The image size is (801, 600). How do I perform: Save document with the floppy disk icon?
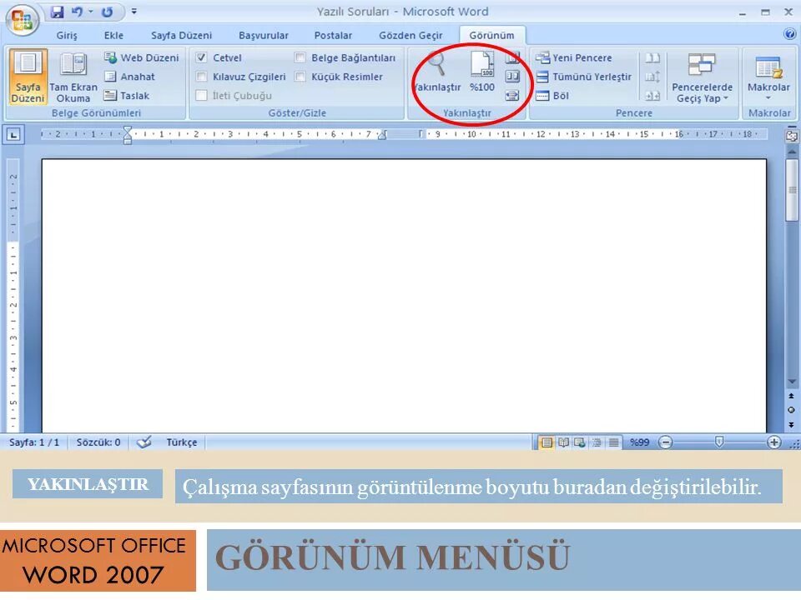click(x=58, y=12)
